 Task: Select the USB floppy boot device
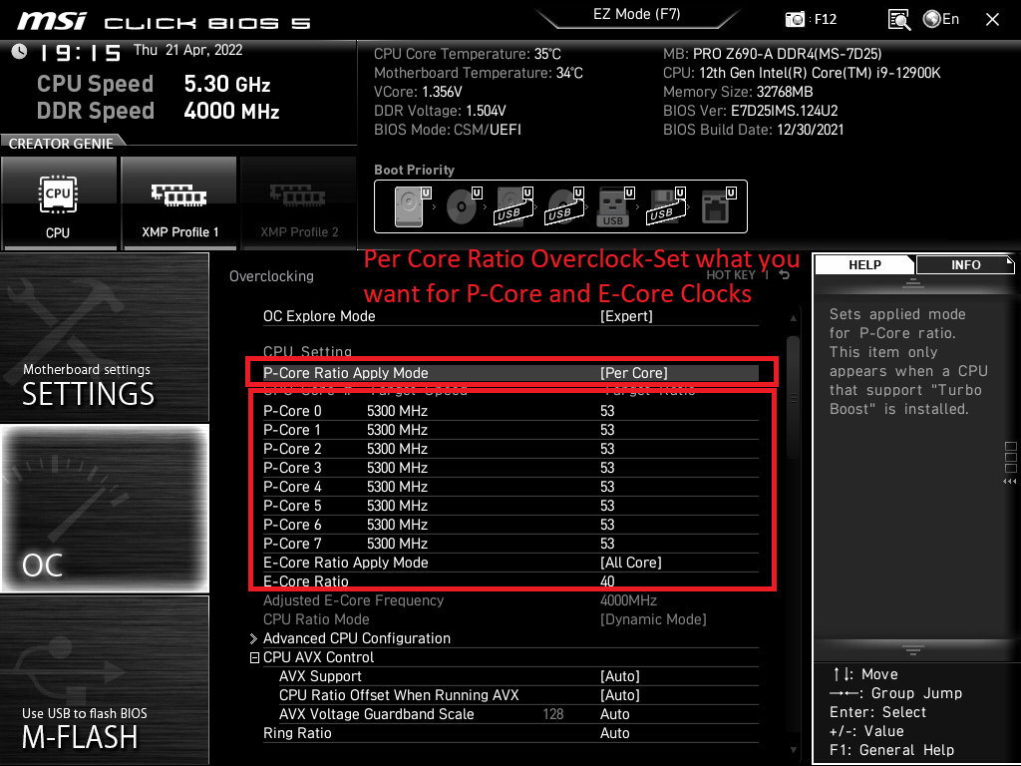click(666, 205)
